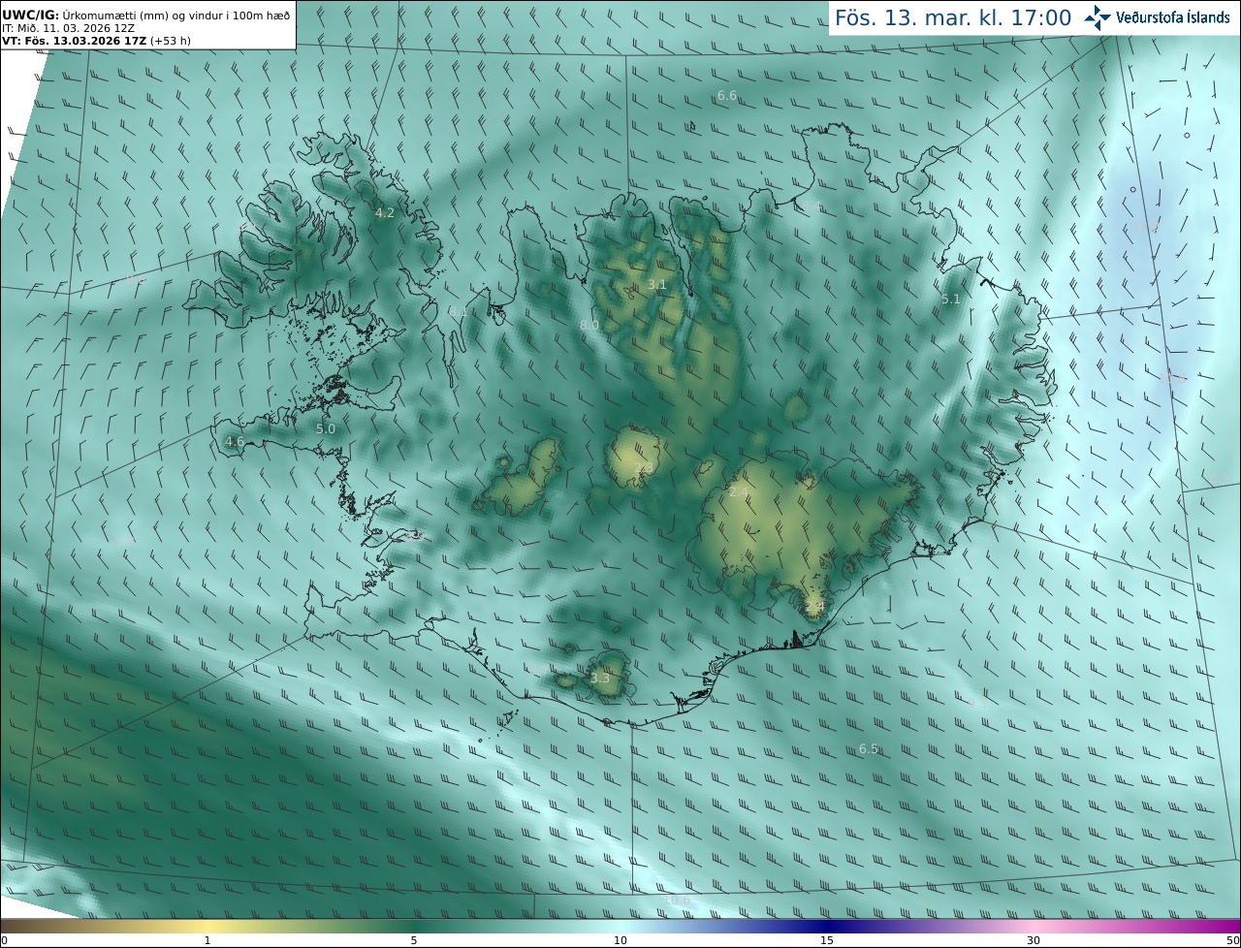Click the '5' tick label on color scale
The height and width of the screenshot is (948, 1241).
414,941
